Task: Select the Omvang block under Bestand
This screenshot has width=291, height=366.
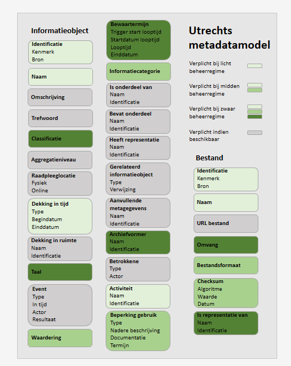Action: click(x=226, y=245)
